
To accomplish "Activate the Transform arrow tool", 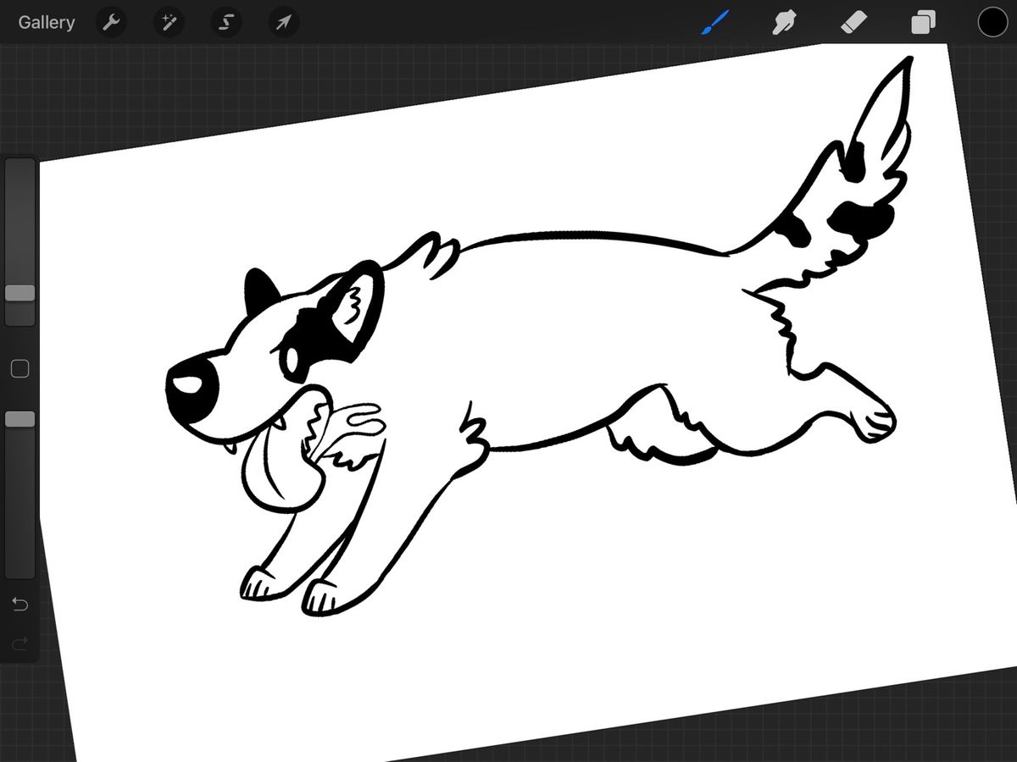I will [284, 22].
